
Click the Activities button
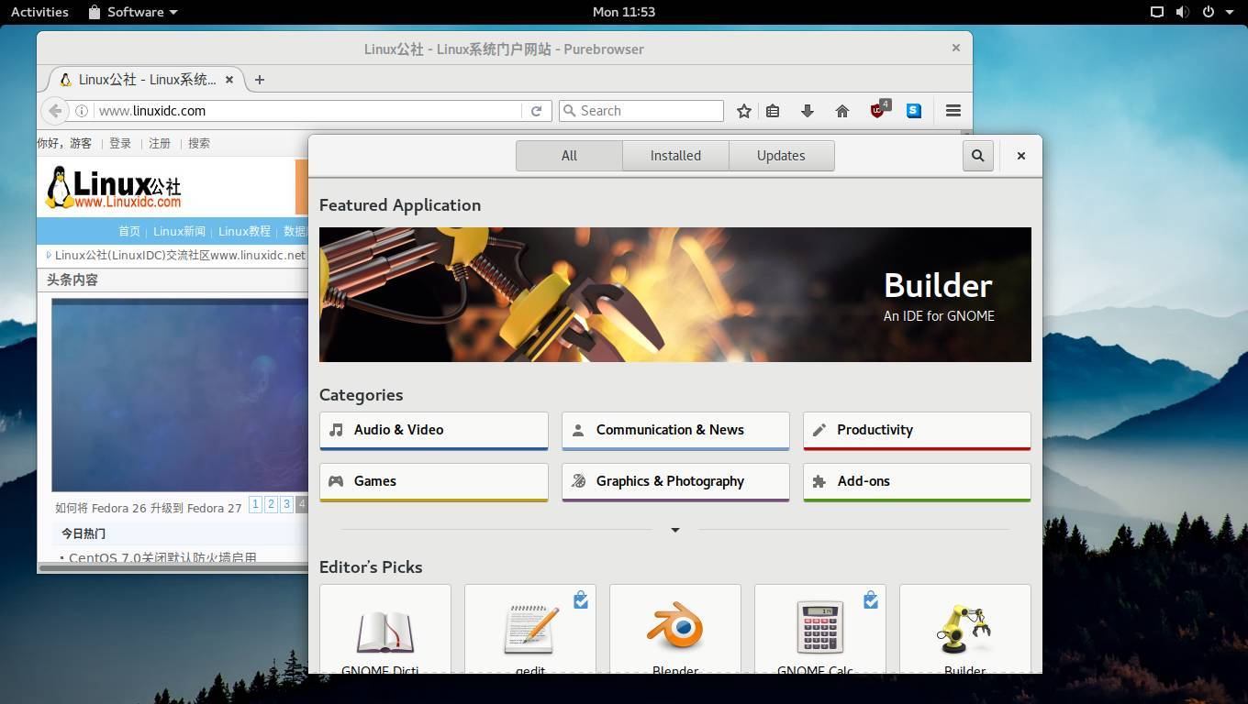39,12
